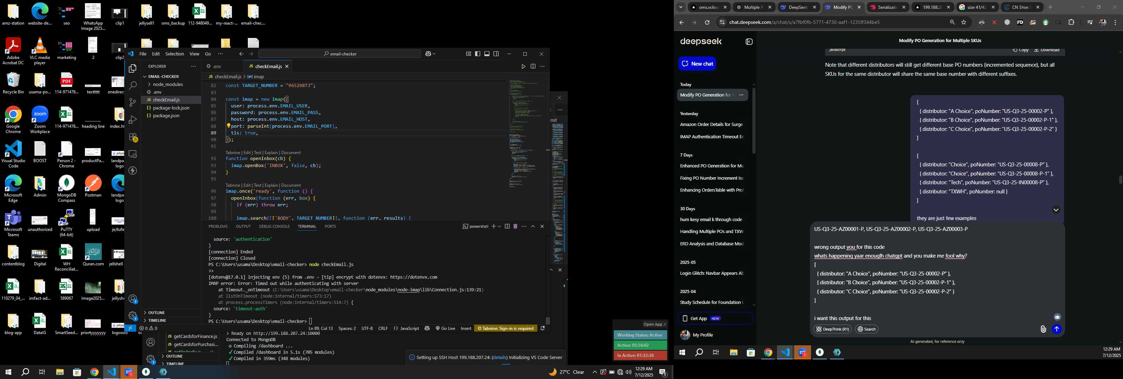
Task: Run the checkEmail.js file with play icon
Action: [x=523, y=66]
